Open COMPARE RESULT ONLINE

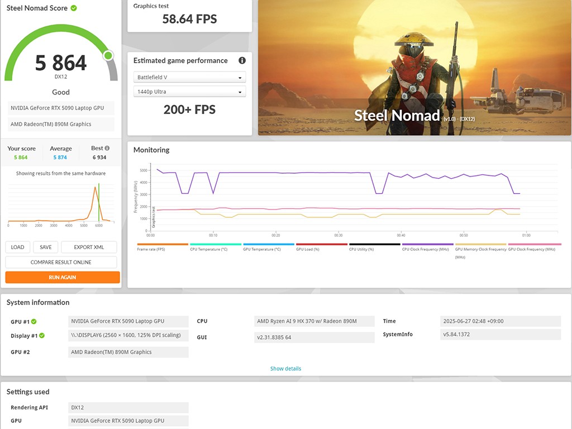tap(61, 262)
